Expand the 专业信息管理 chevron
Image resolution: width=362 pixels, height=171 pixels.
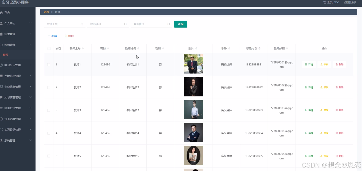click(x=30, y=86)
